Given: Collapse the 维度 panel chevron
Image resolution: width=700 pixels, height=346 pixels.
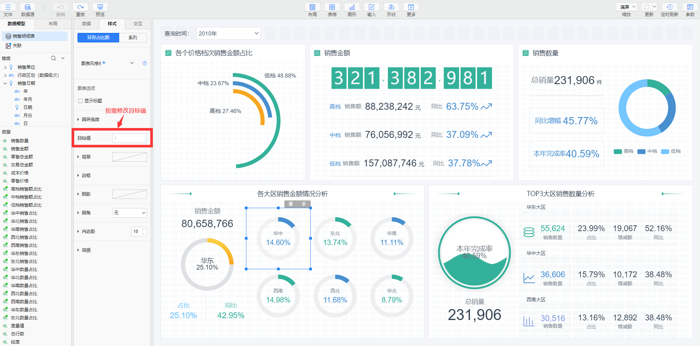Looking at the screenshot, I should 63,58.
